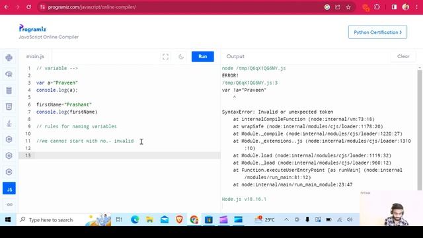Screen dimensions: 423x238
Task: Go forward in the browser
Action: click(18, 7)
